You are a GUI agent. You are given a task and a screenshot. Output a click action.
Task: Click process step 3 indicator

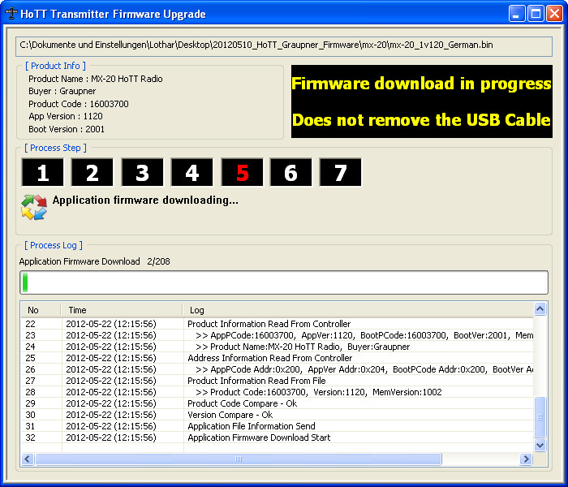(x=142, y=173)
